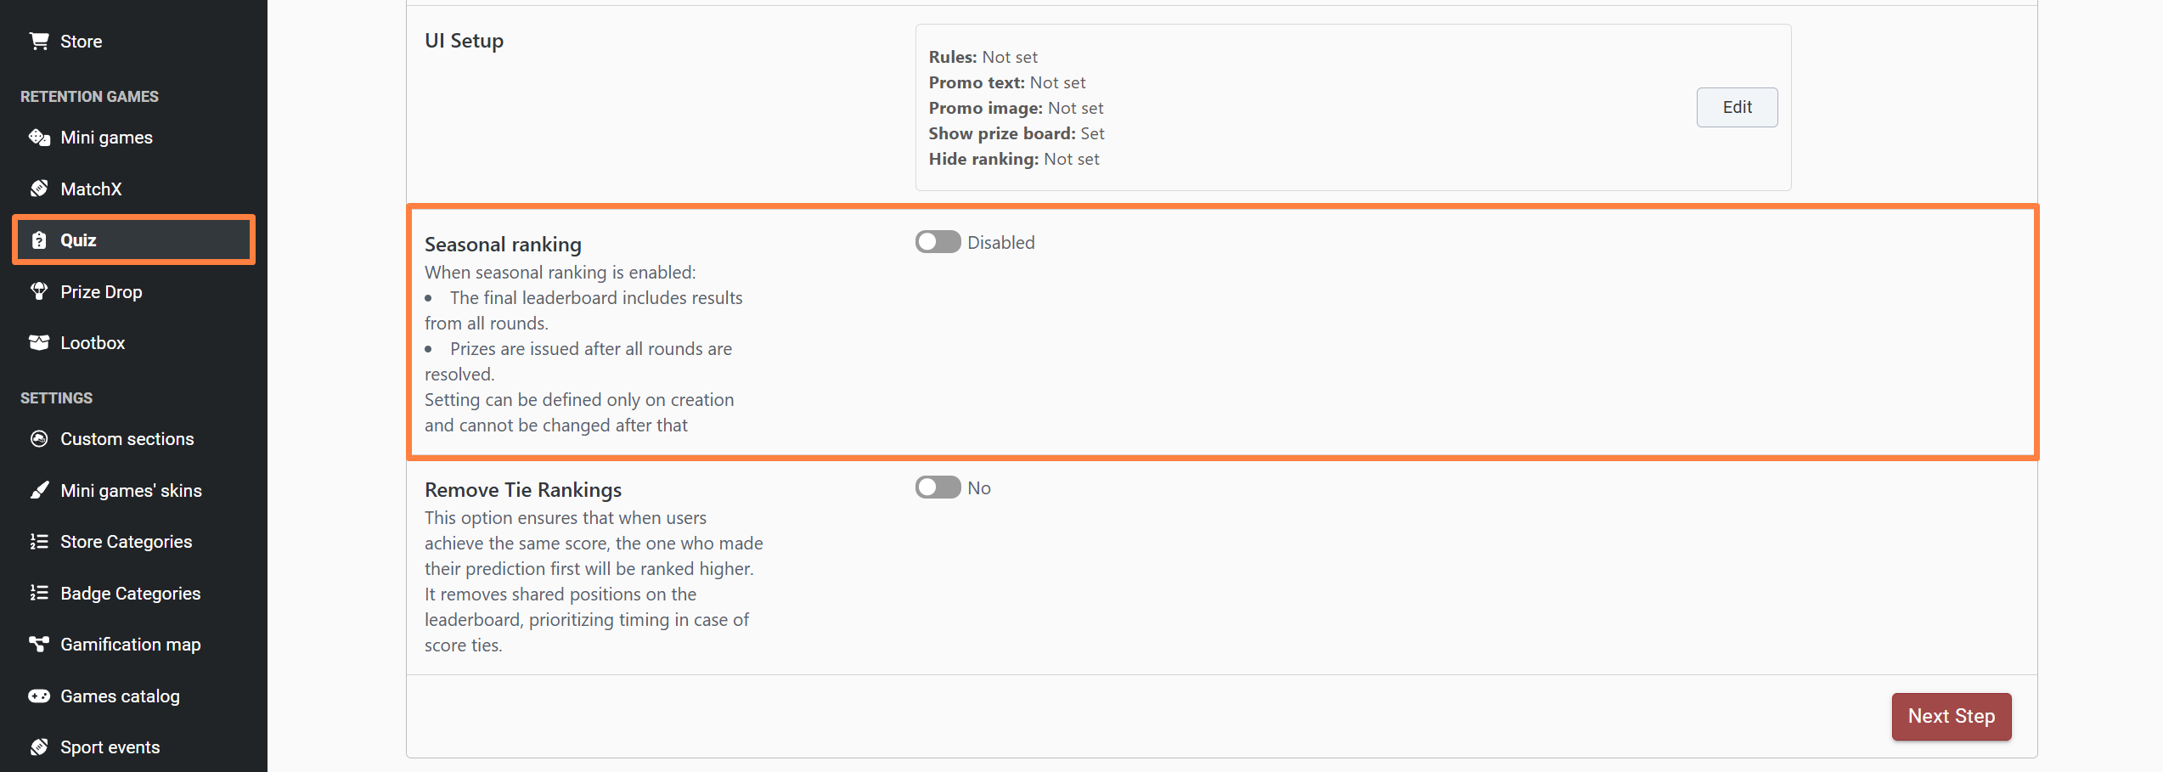Screen dimensions: 2163x772
Task: Click the Lootbox icon
Action: pyautogui.click(x=39, y=343)
